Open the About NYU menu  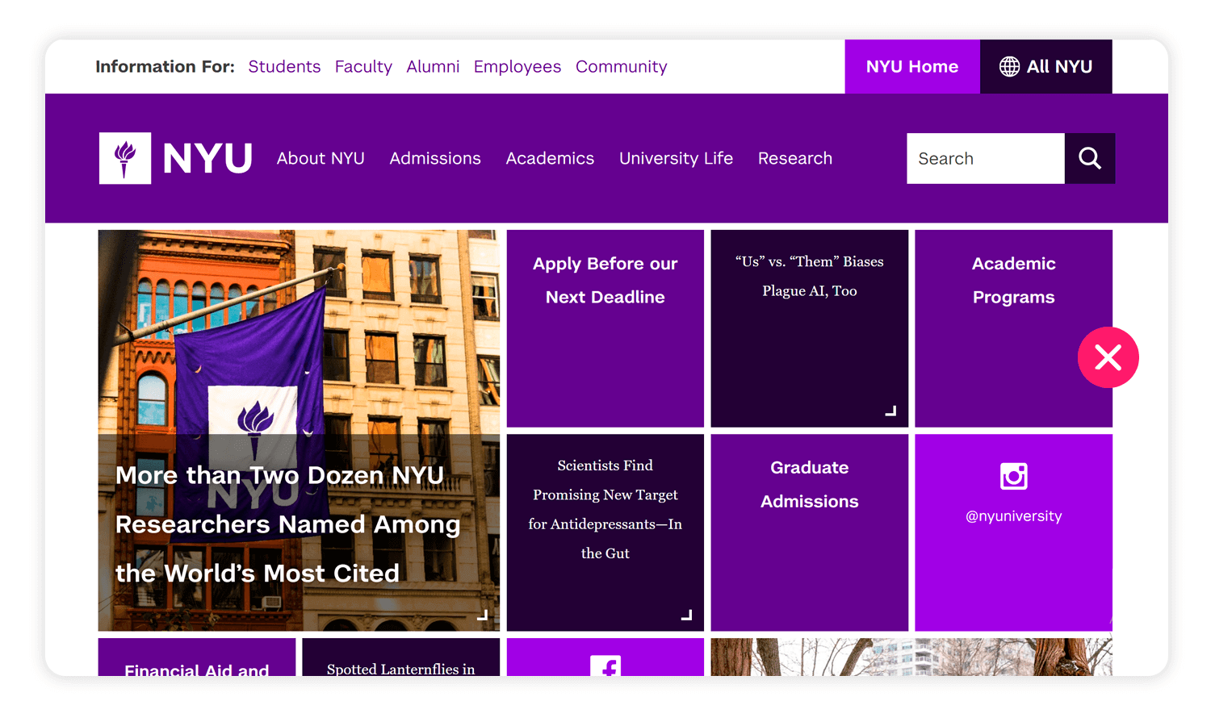tap(321, 158)
